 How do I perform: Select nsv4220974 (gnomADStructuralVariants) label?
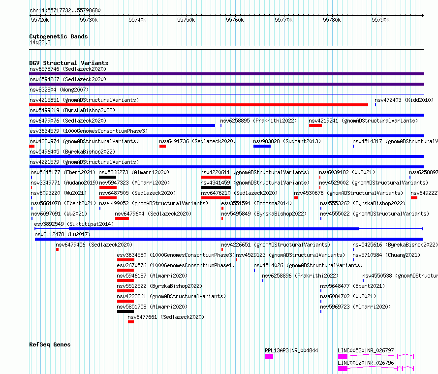point(84,141)
